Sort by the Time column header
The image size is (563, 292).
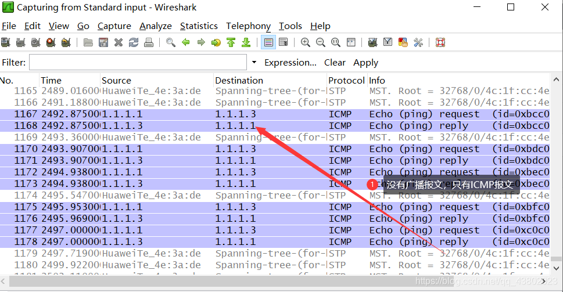70,80
